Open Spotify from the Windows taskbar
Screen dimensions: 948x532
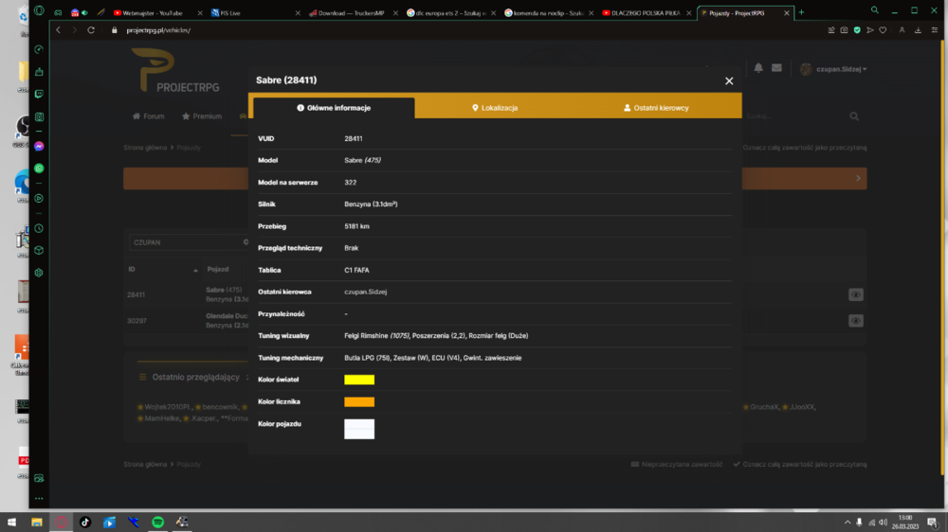click(157, 522)
